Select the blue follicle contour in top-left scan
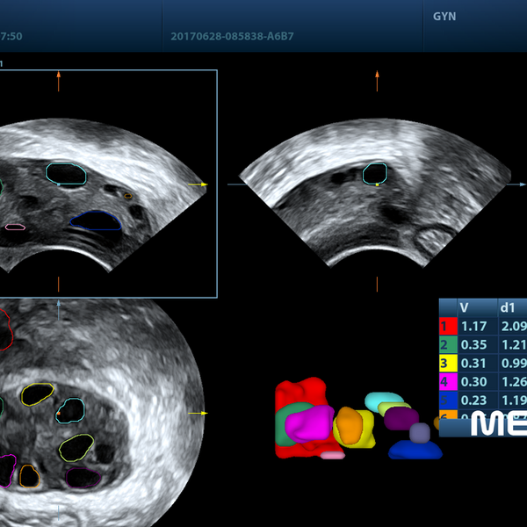 96,220
